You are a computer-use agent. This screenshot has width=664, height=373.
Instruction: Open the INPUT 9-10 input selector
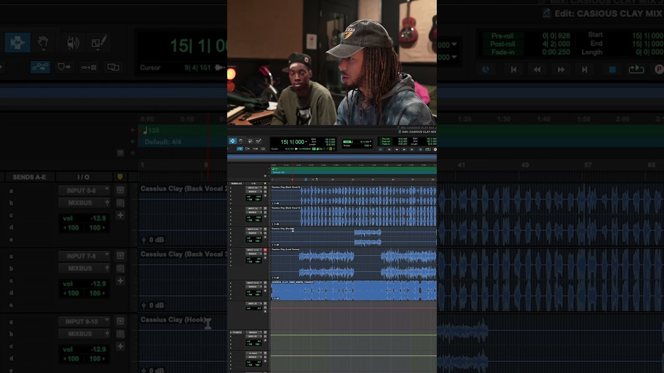pyautogui.click(x=254, y=229)
